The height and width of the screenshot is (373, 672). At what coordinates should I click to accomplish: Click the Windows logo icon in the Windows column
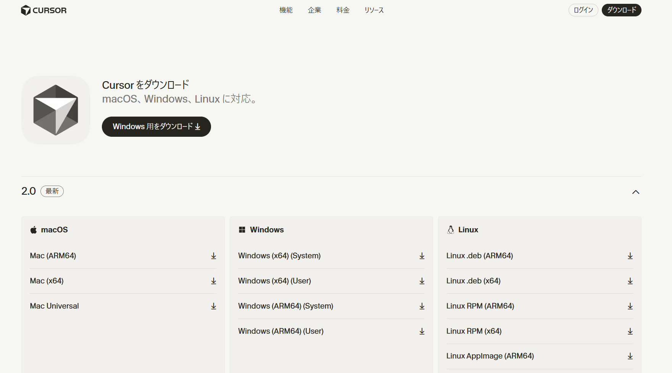tap(242, 229)
